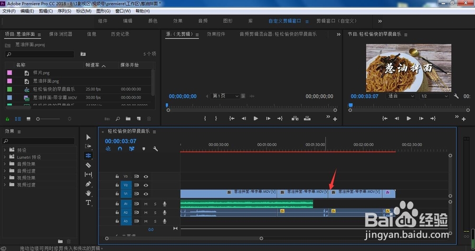Select the Track Select Forward tool
This screenshot has height=251, width=475.
click(x=88, y=146)
